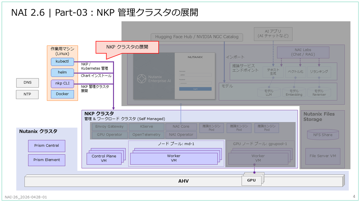Select the KServe box
The image size is (360, 202).
(x=146, y=127)
